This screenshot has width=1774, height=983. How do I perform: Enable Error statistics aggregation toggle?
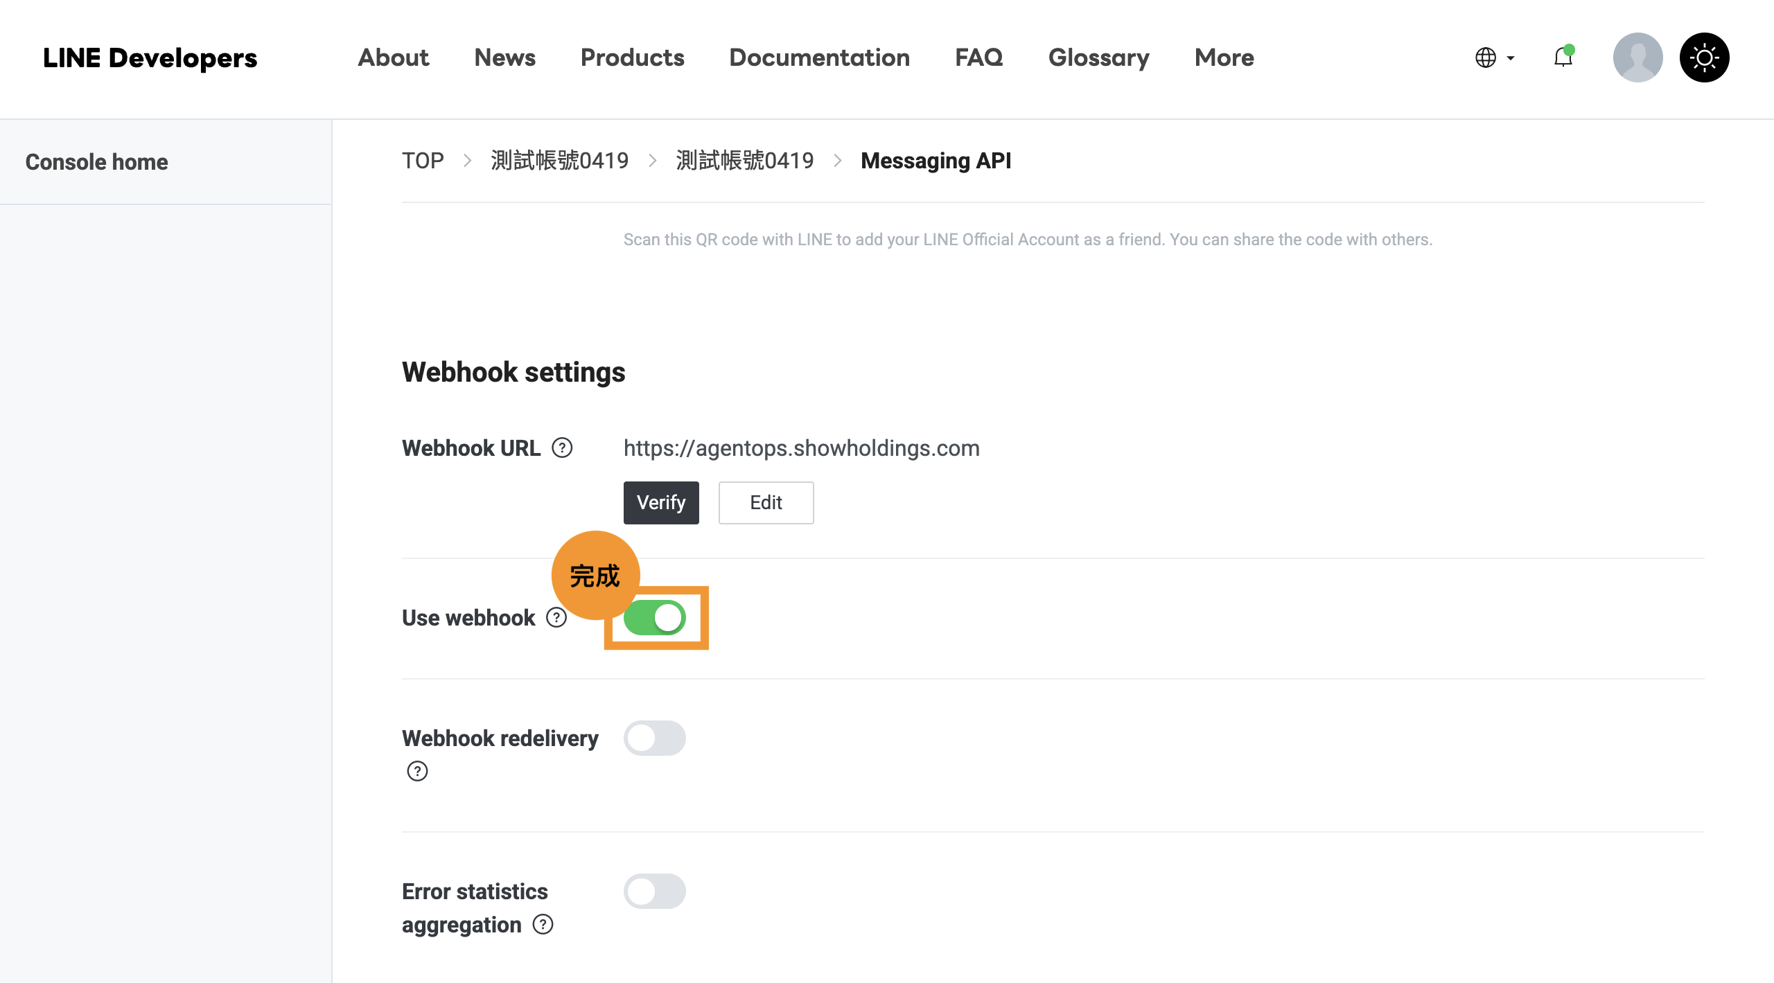pyautogui.click(x=655, y=892)
